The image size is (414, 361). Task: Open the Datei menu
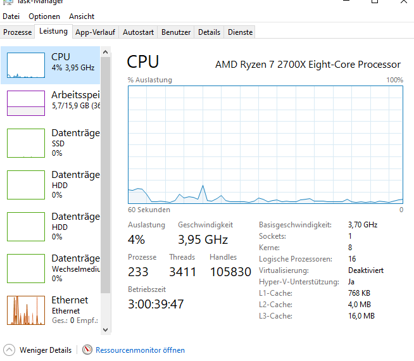click(x=11, y=16)
